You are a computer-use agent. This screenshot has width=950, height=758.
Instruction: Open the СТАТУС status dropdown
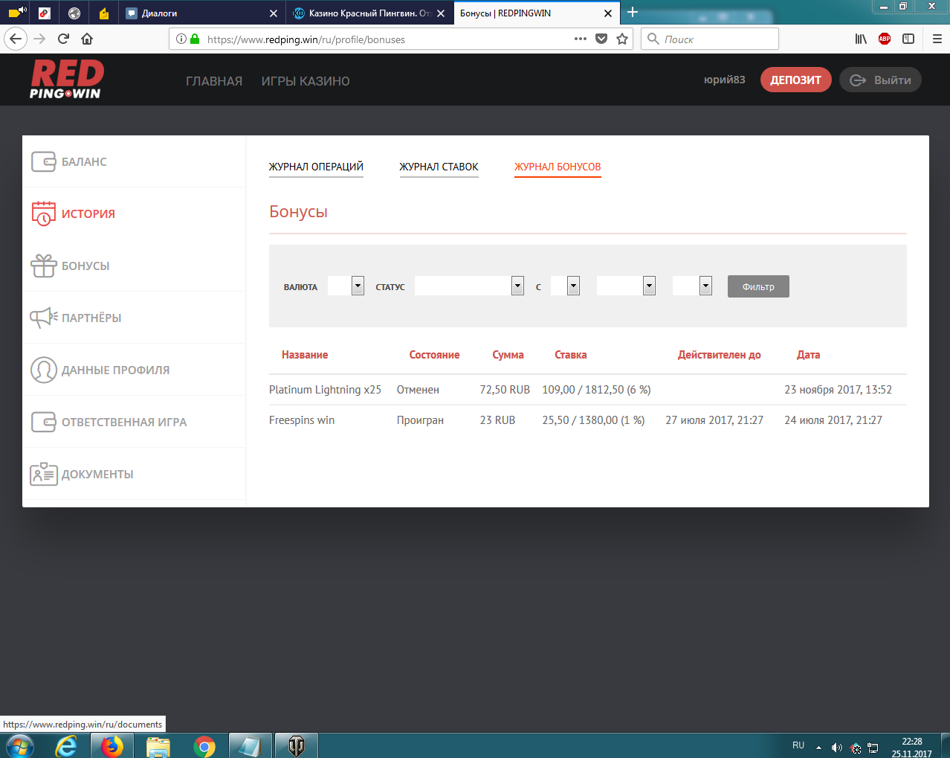coord(469,286)
